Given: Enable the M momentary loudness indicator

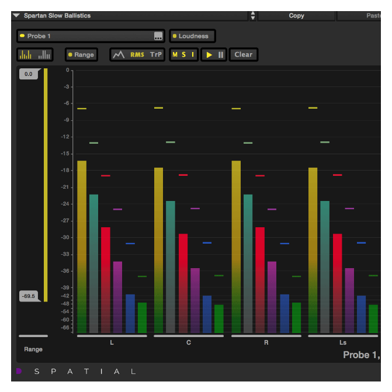Looking at the screenshot, I should [x=175, y=55].
